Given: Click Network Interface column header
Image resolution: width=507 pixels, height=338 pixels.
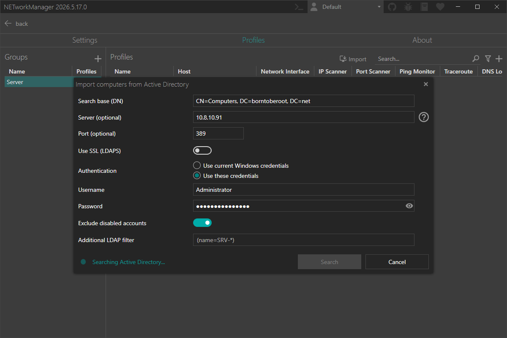Looking at the screenshot, I should [285, 71].
